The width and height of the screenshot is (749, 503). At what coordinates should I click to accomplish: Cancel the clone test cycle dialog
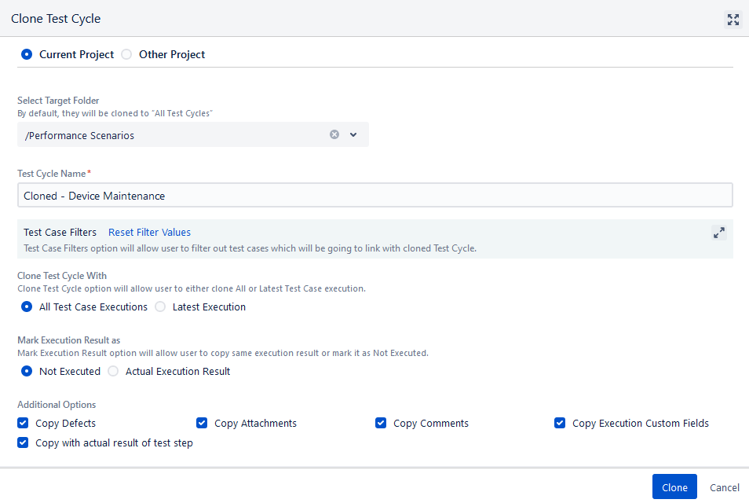coord(724,487)
